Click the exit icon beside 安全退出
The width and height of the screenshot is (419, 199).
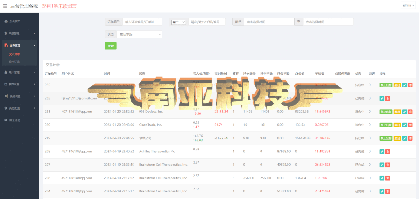[6, 120]
